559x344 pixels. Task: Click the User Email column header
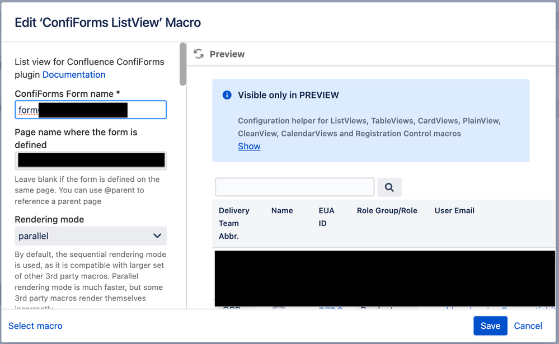tap(454, 210)
